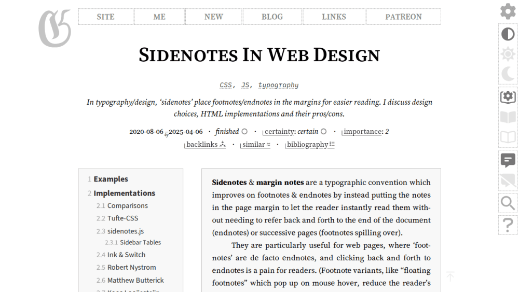Switch to dark mode moon icon
Screen dimensions: 519x292
coord(508,74)
